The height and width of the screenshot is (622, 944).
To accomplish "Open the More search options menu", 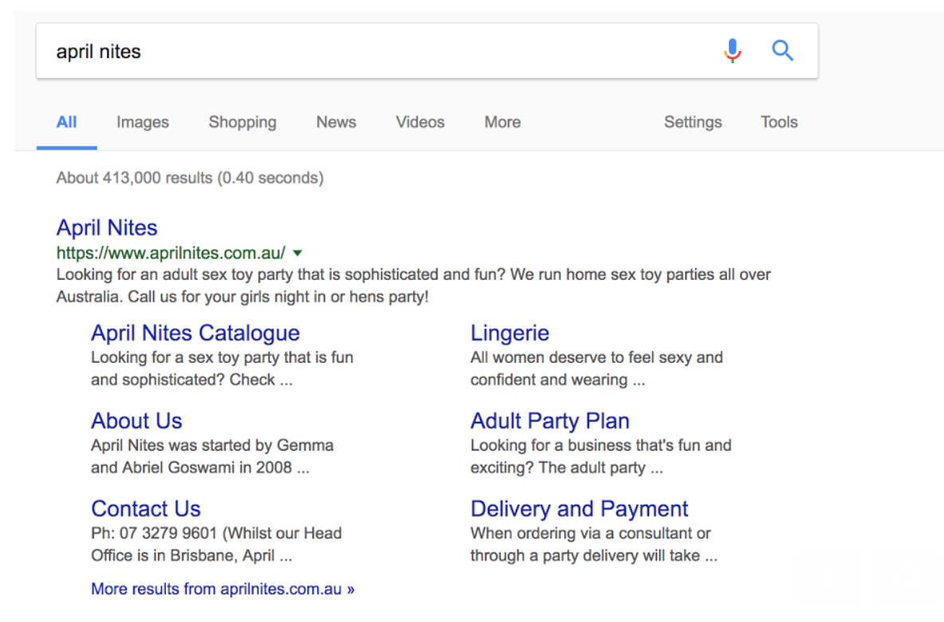I will pyautogui.click(x=503, y=122).
